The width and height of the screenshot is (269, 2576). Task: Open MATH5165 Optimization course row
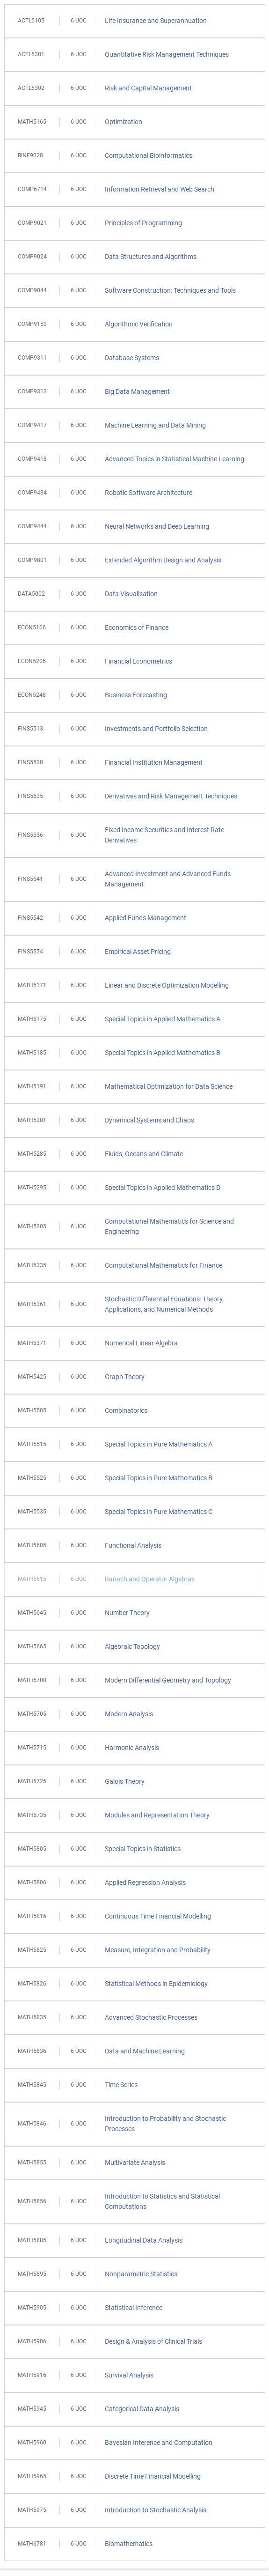134,122
